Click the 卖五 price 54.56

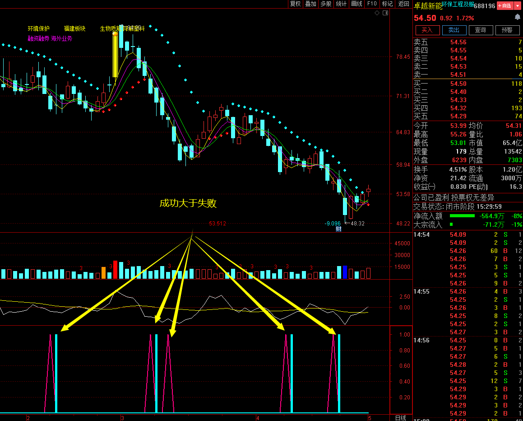tap(458, 42)
